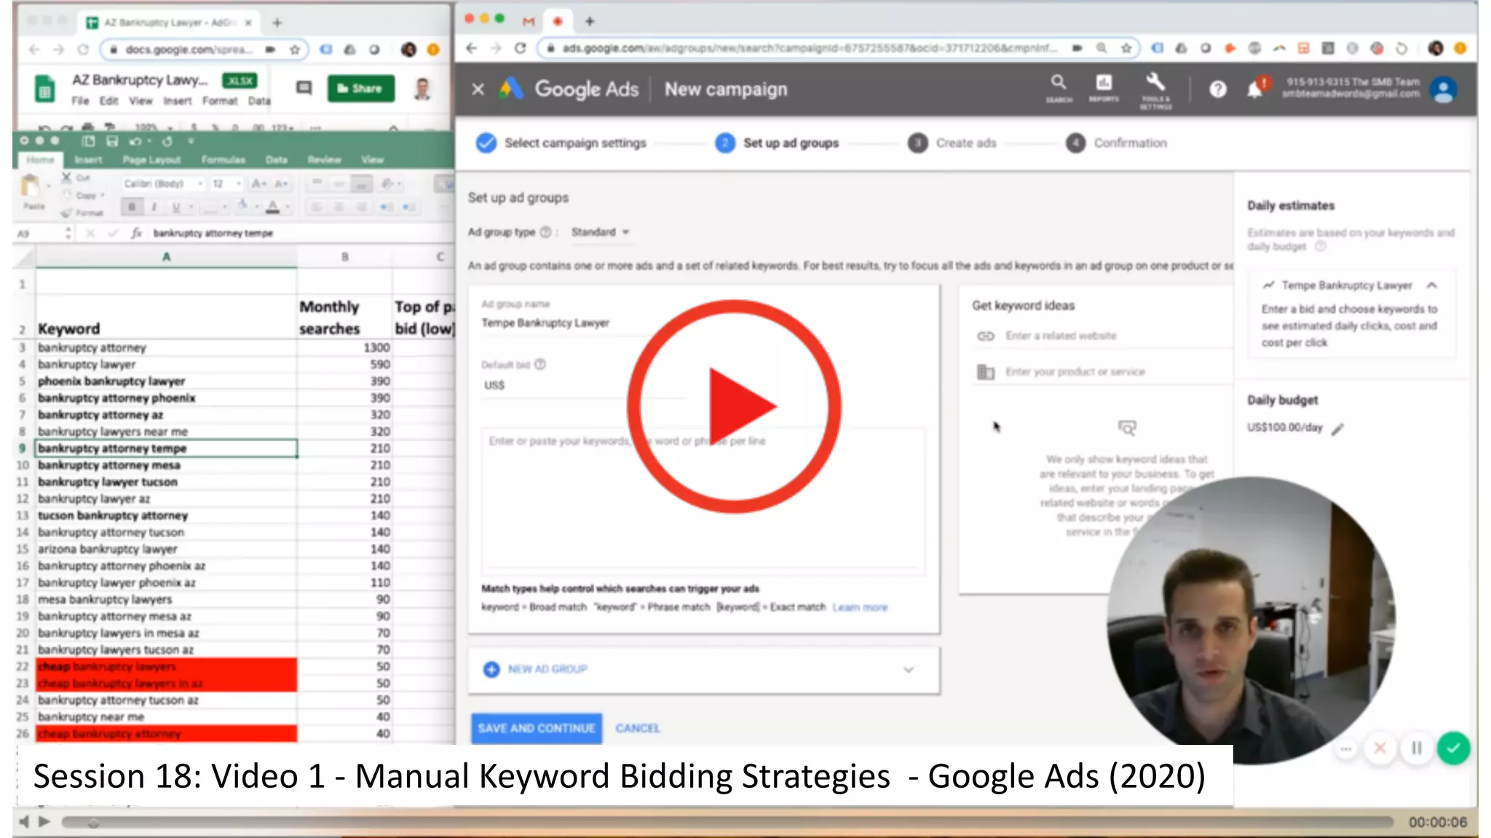Click the keywords entry text area
This screenshot has height=838, width=1491.
click(703, 500)
